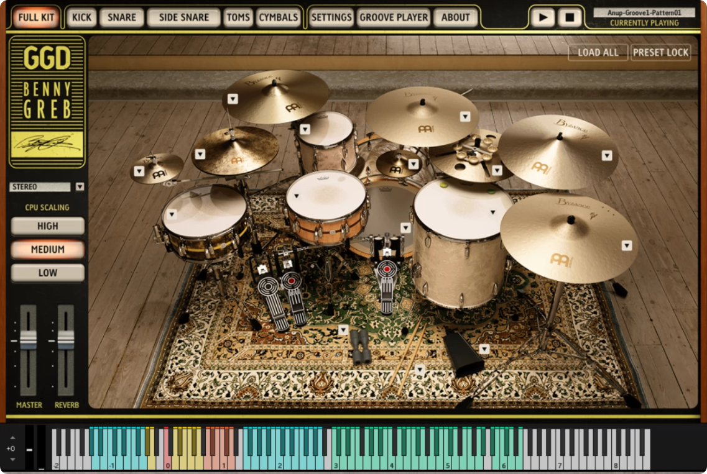This screenshot has width=707, height=474.
Task: Hit the top-left crash cymbal
Action: [275, 96]
